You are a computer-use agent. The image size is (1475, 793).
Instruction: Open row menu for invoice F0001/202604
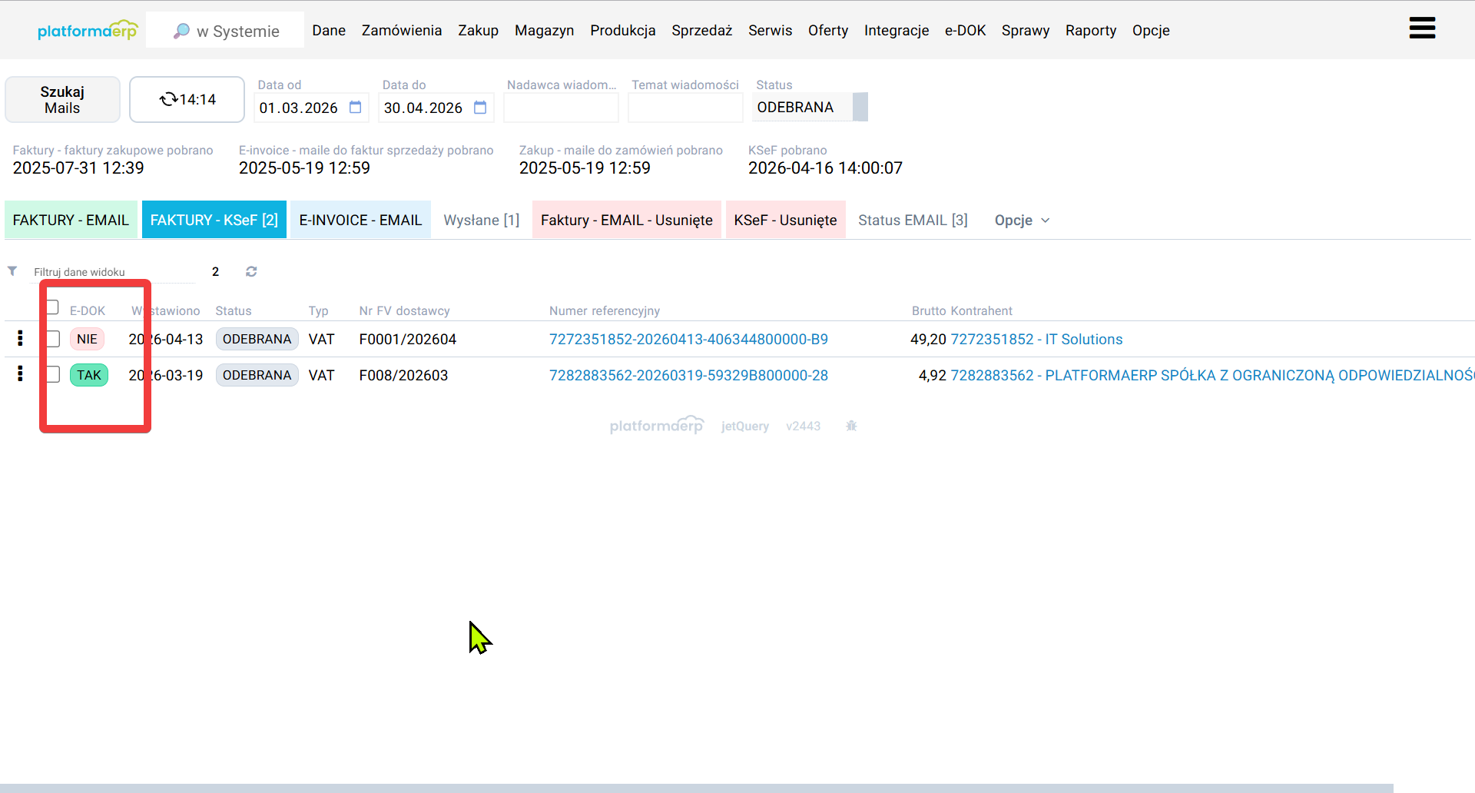pyautogui.click(x=20, y=338)
